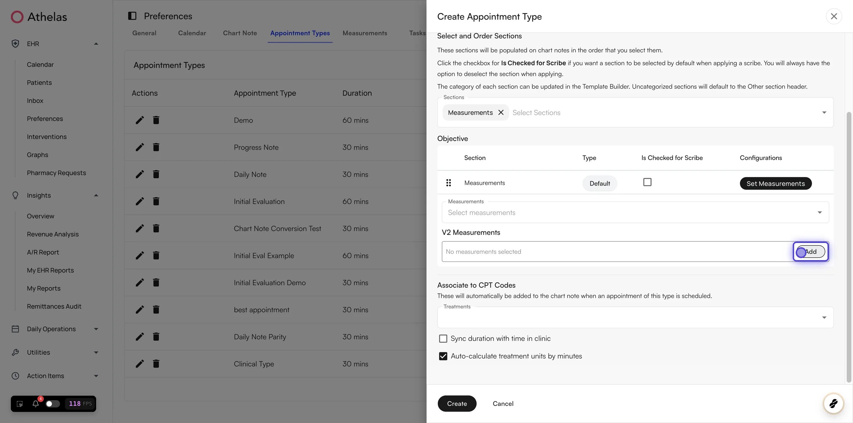Delete the Chart Note Conversion Test row
This screenshot has width=853, height=423.
pyautogui.click(x=156, y=228)
